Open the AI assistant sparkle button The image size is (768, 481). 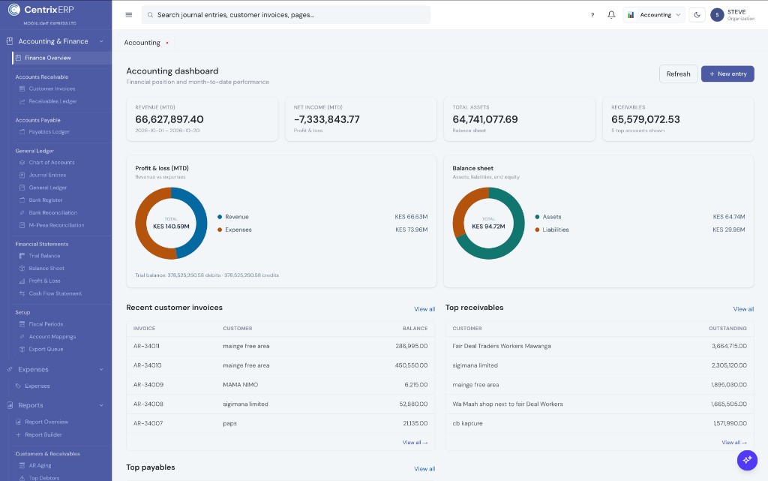tap(747, 460)
